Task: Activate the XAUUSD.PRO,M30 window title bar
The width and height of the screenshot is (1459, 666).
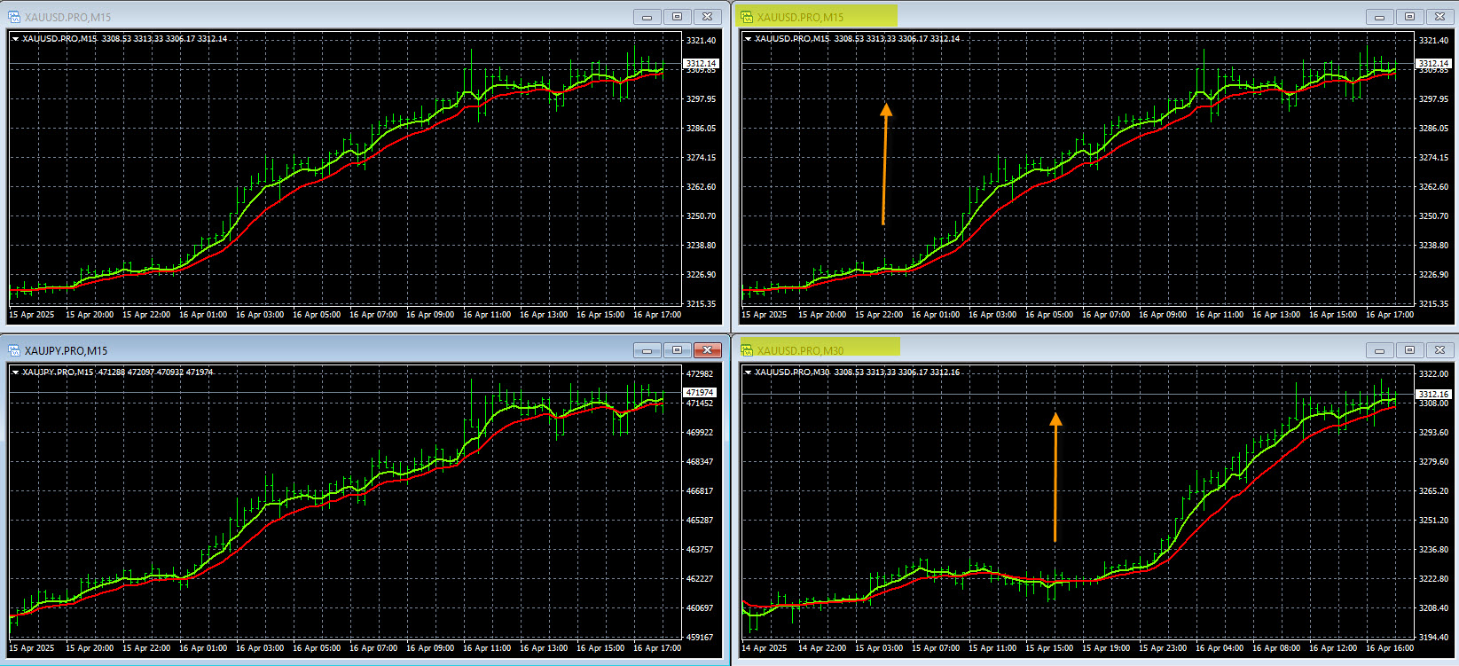Action: [x=1109, y=350]
